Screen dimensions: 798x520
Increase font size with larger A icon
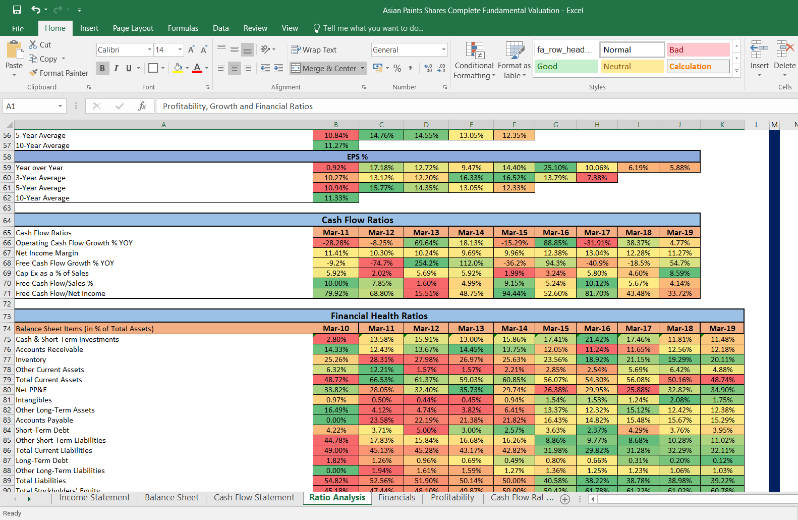[191, 49]
